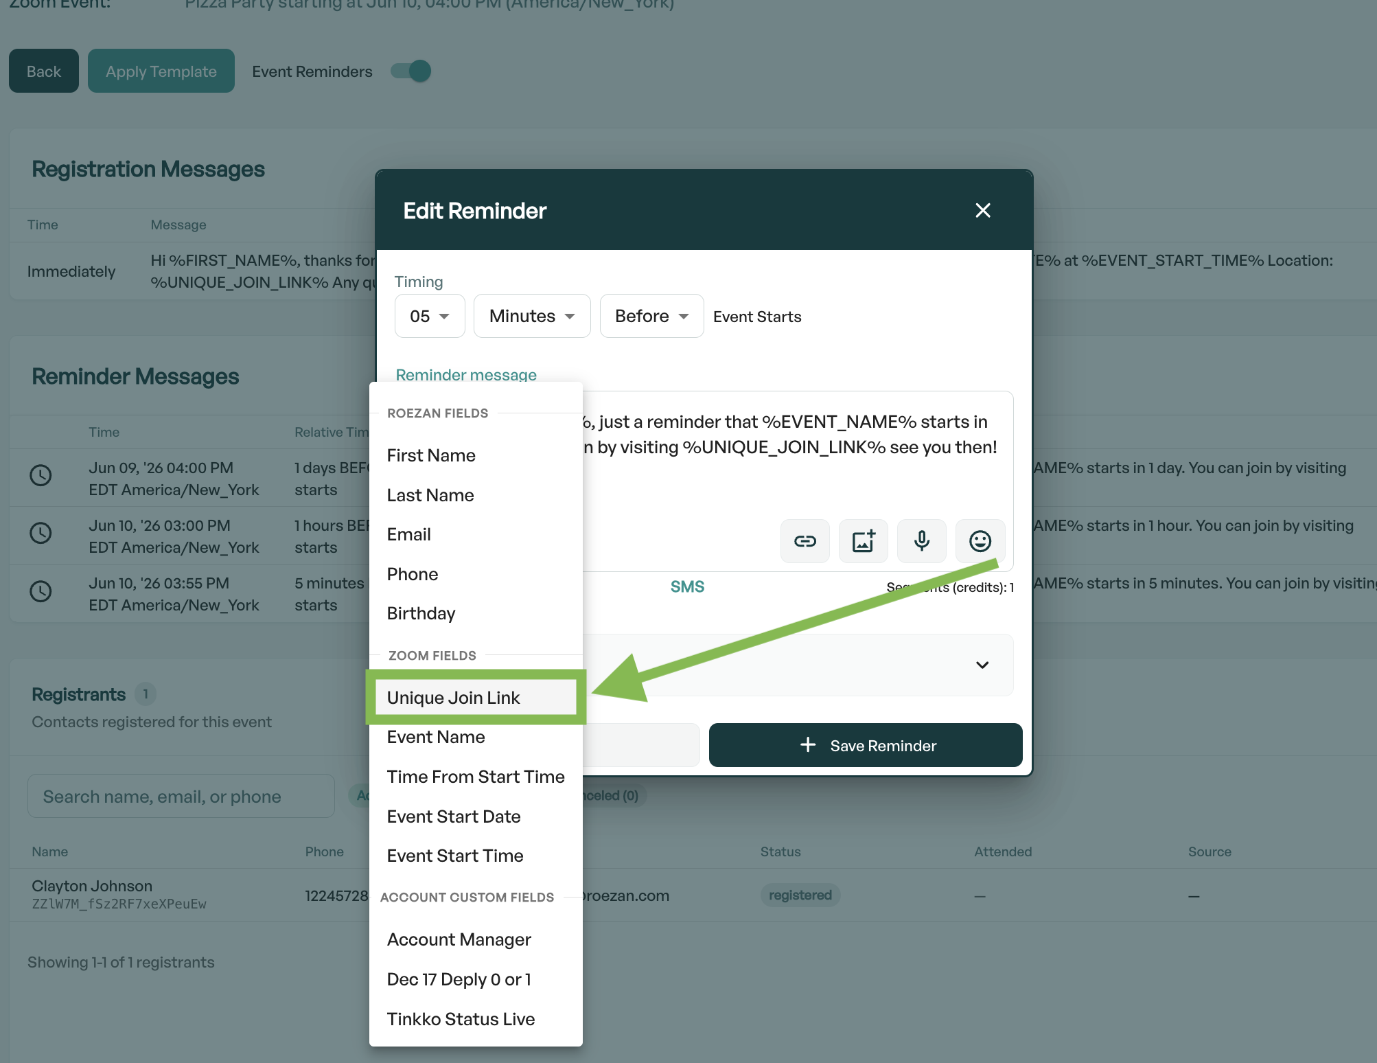The height and width of the screenshot is (1063, 1377).
Task: Click the Attended column header
Action: 1003,851
